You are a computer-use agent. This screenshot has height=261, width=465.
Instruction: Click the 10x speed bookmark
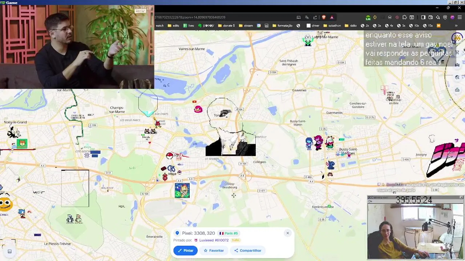click(x=414, y=26)
